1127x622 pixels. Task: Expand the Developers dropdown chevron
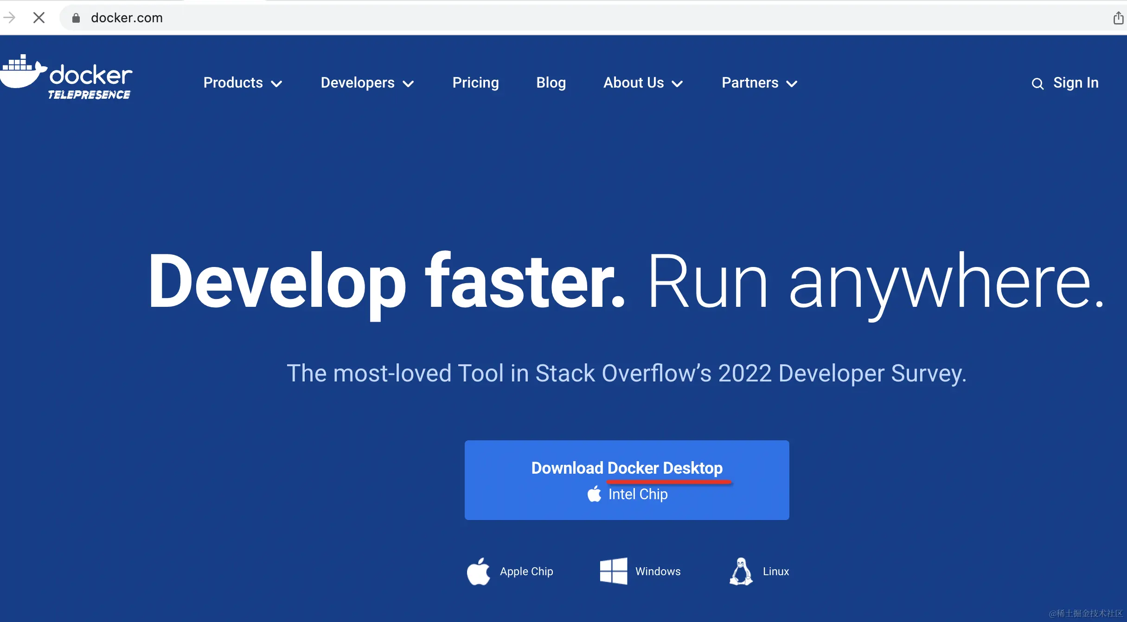[408, 84]
